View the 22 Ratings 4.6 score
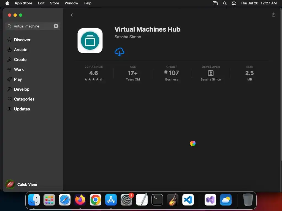 pyautogui.click(x=94, y=73)
